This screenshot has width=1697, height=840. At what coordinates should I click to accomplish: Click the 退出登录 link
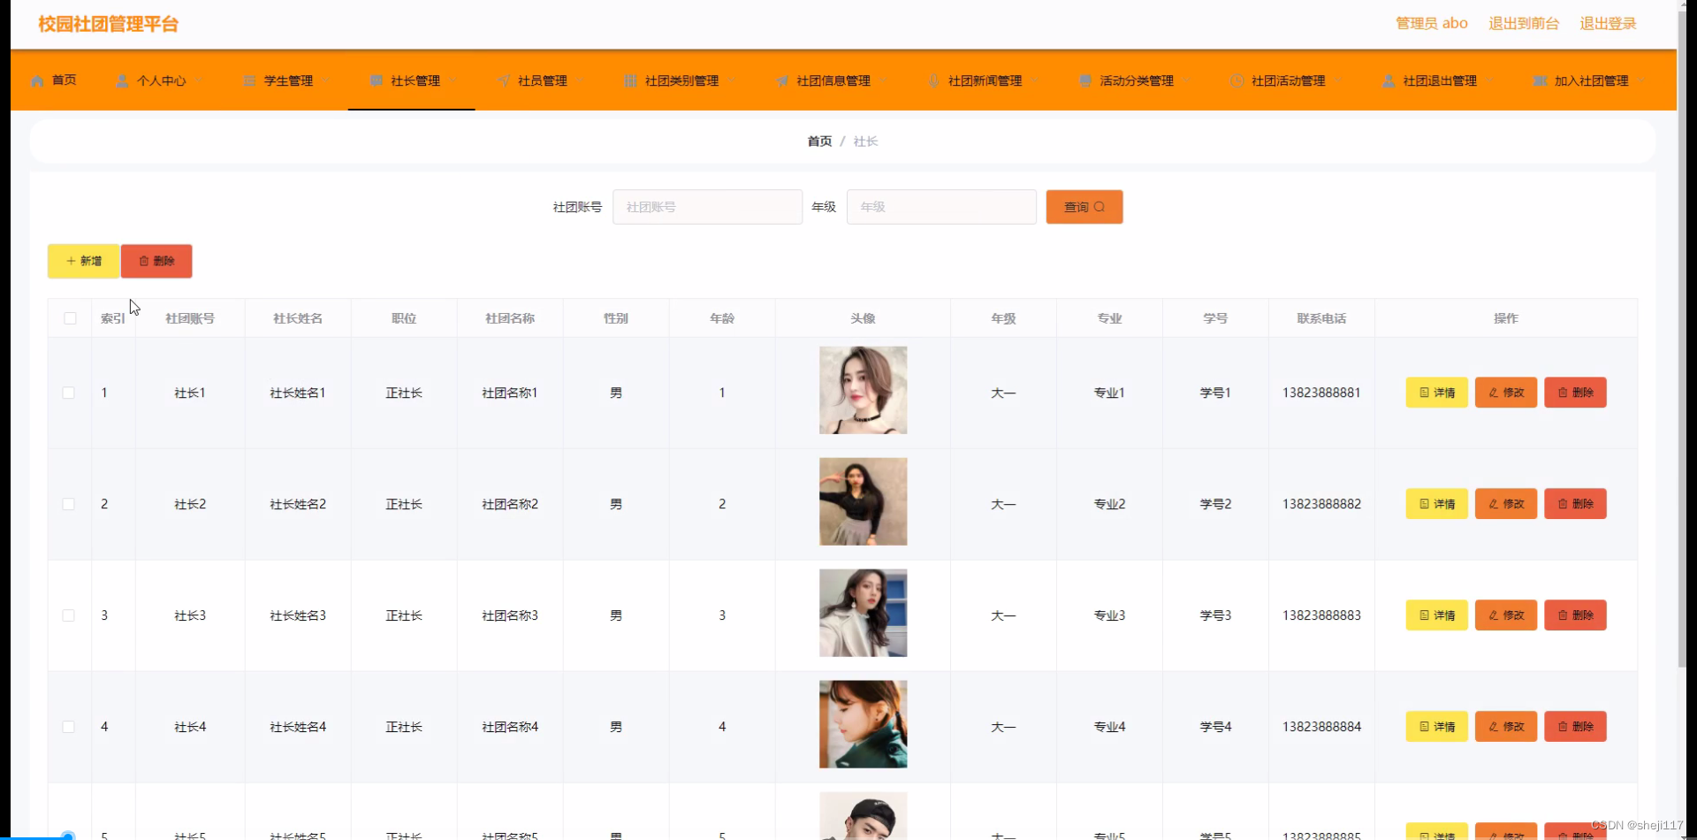1608,24
